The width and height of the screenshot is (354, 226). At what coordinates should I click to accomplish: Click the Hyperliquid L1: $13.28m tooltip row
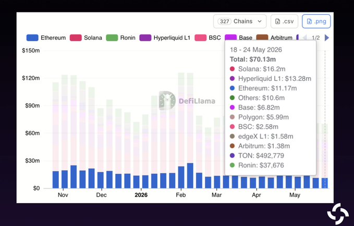pos(270,79)
